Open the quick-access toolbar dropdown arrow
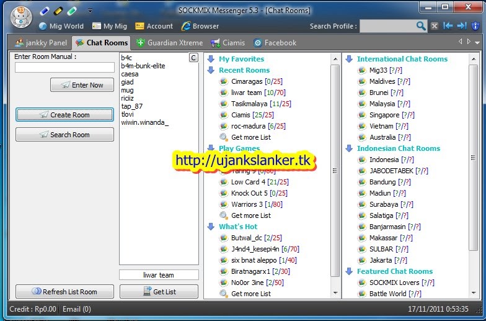This screenshot has height=321, width=486. (90, 11)
